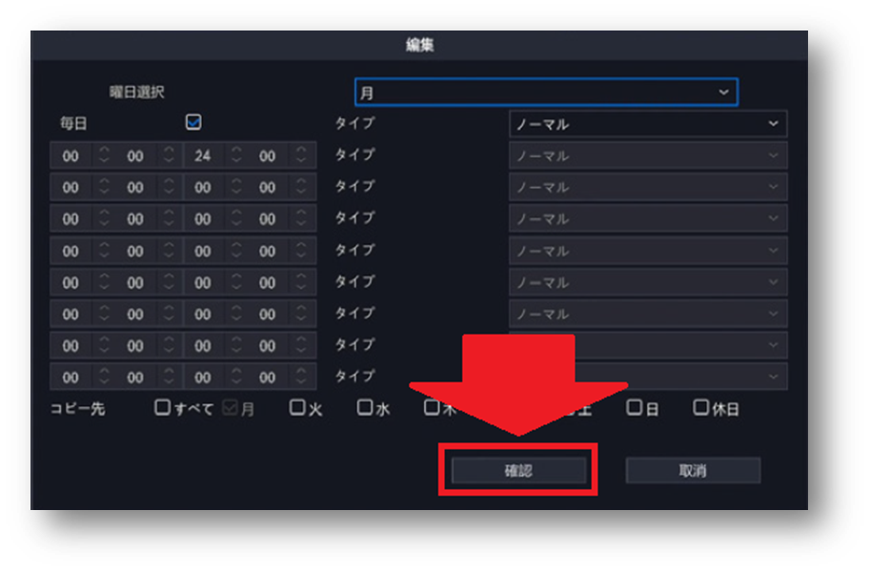870x572 pixels.
Task: Use the first row start hour stepper arrows
Action: 104,155
